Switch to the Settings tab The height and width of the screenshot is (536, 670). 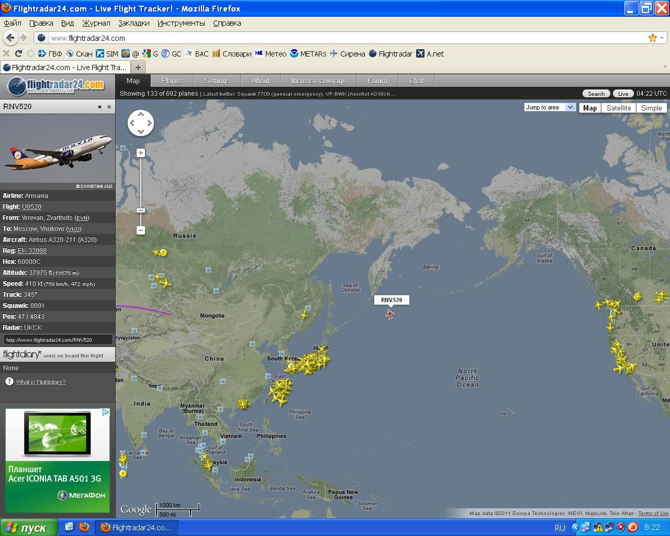(x=217, y=81)
